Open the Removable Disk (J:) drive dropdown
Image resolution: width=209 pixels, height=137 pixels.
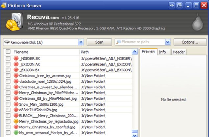(81, 42)
